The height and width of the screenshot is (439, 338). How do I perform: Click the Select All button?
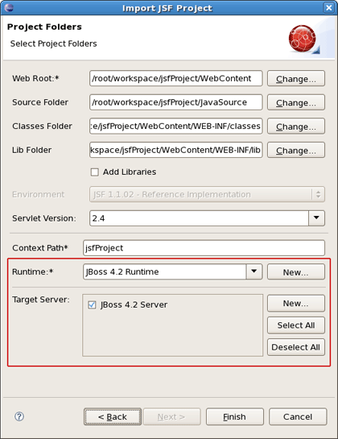(296, 325)
